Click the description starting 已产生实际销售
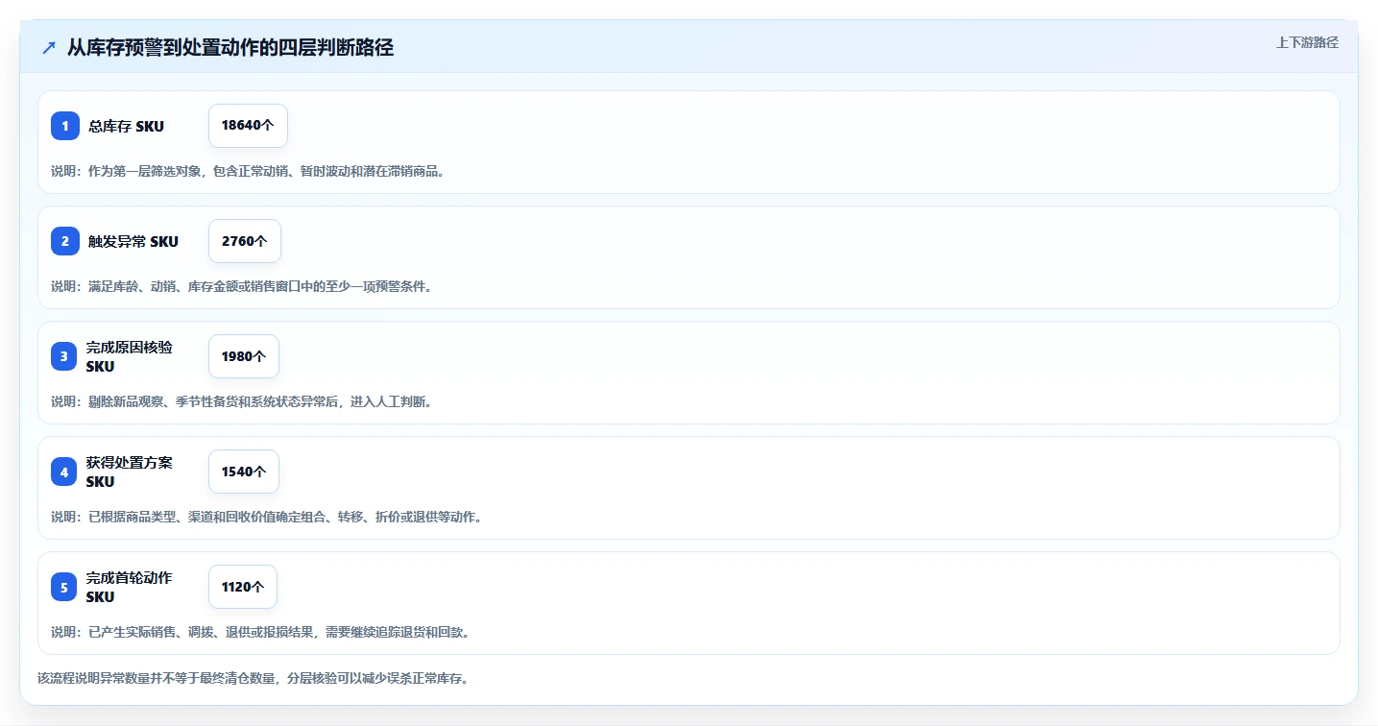Image resolution: width=1378 pixels, height=726 pixels. [x=260, y=632]
